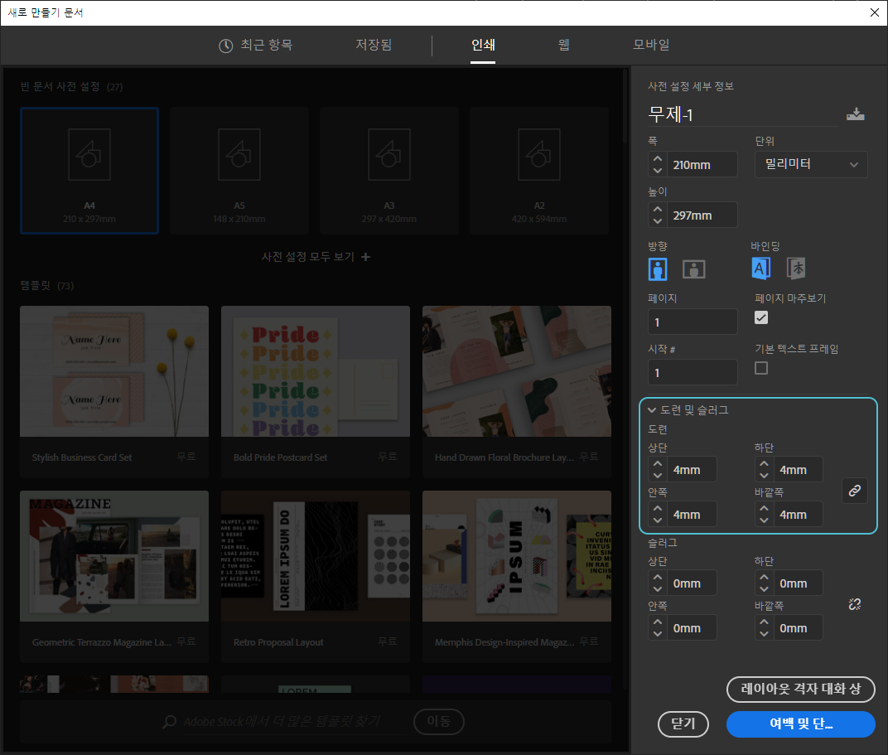Enable the 기본 텍스트 프레임 checkbox

pyautogui.click(x=761, y=368)
